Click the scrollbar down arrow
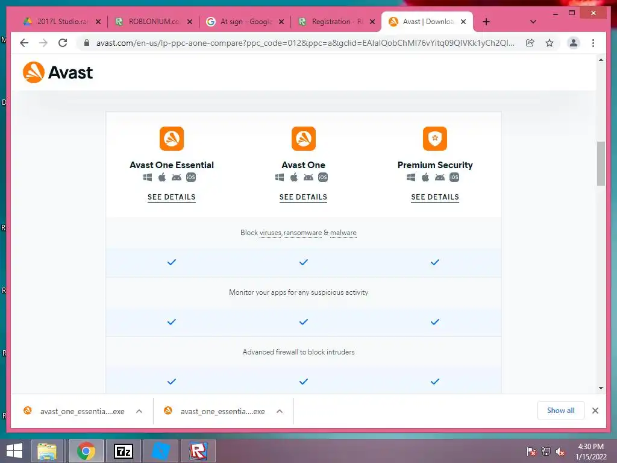 point(601,388)
